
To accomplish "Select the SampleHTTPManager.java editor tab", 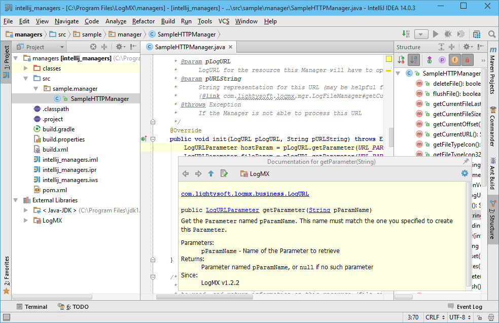I will (x=189, y=47).
